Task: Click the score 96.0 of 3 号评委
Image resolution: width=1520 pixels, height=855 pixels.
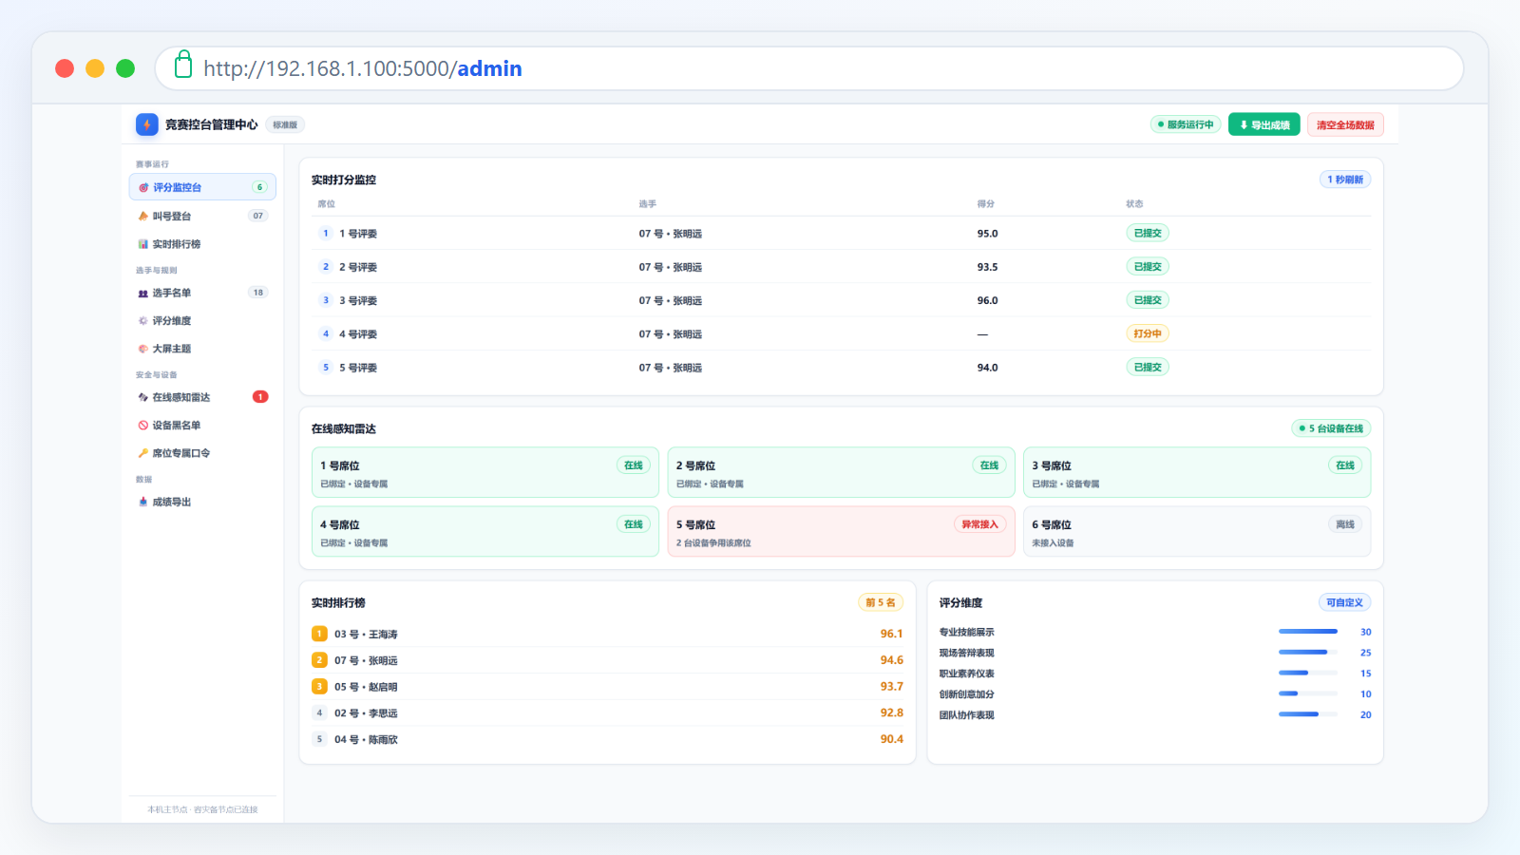Action: click(x=988, y=300)
